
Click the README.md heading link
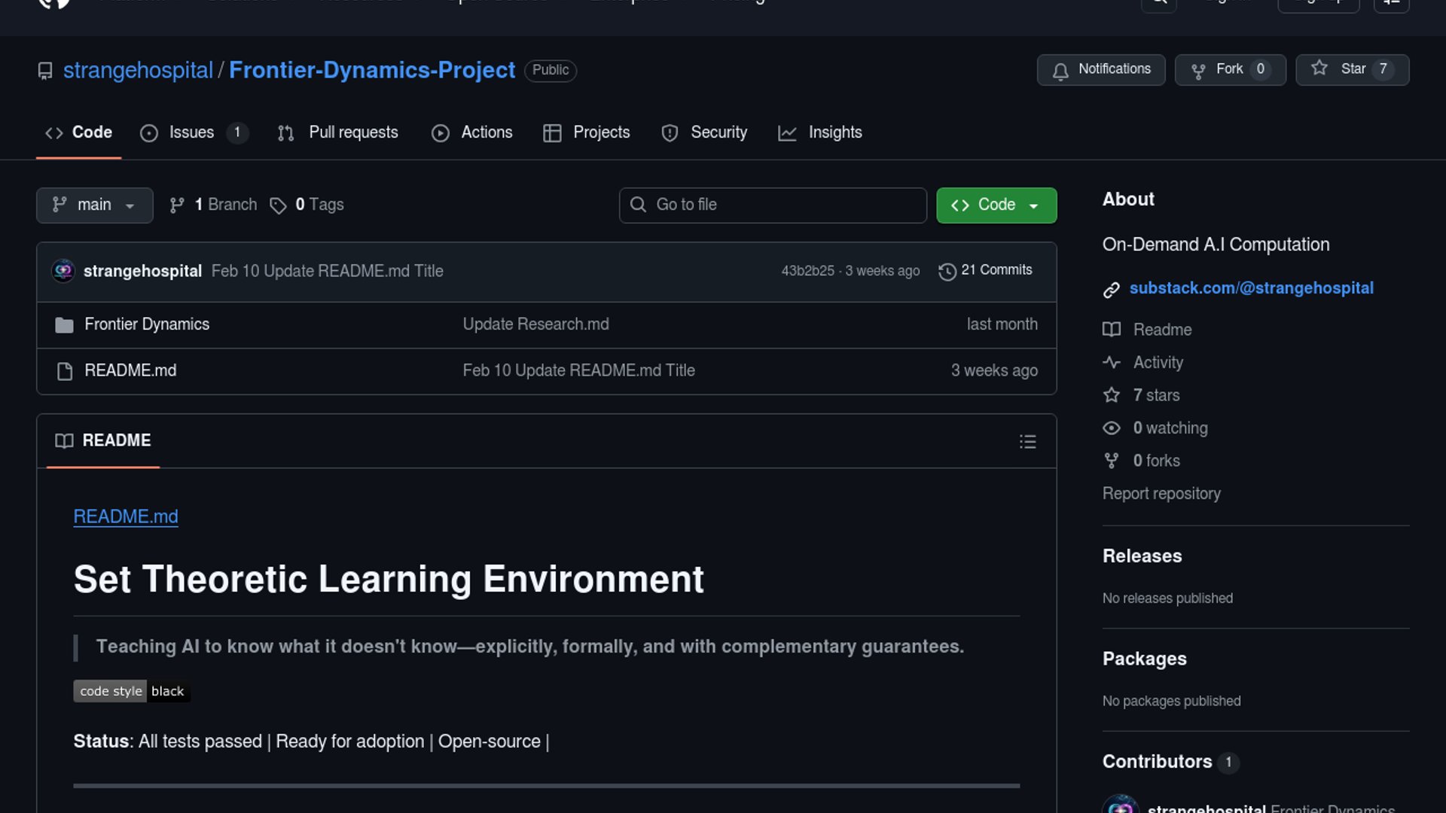[126, 516]
